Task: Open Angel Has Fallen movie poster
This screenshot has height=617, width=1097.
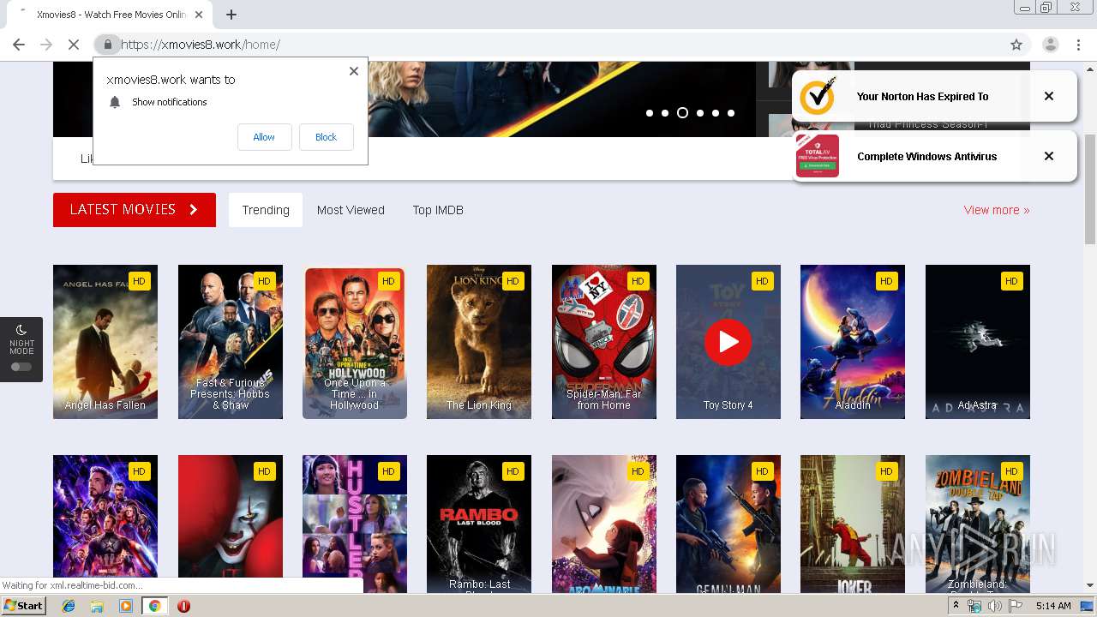Action: 105,342
